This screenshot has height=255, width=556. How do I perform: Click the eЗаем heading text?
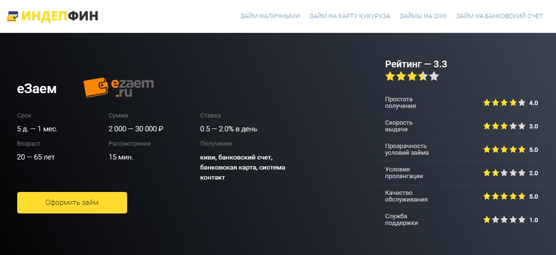click(x=37, y=89)
